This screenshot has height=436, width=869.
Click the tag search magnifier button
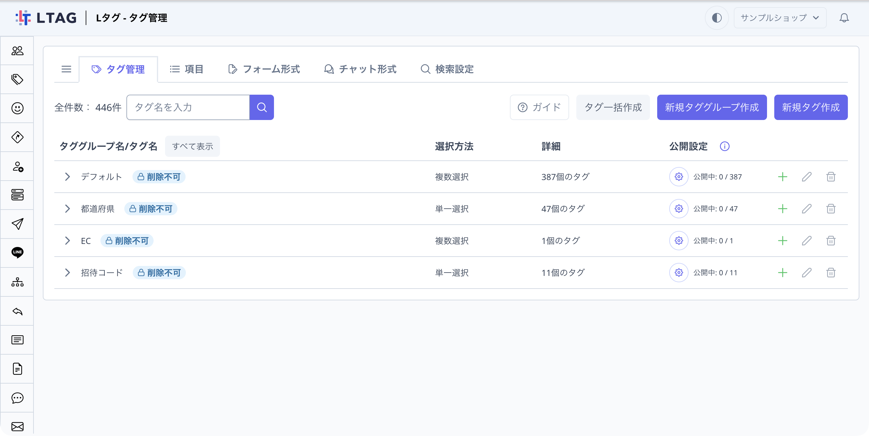click(x=261, y=107)
